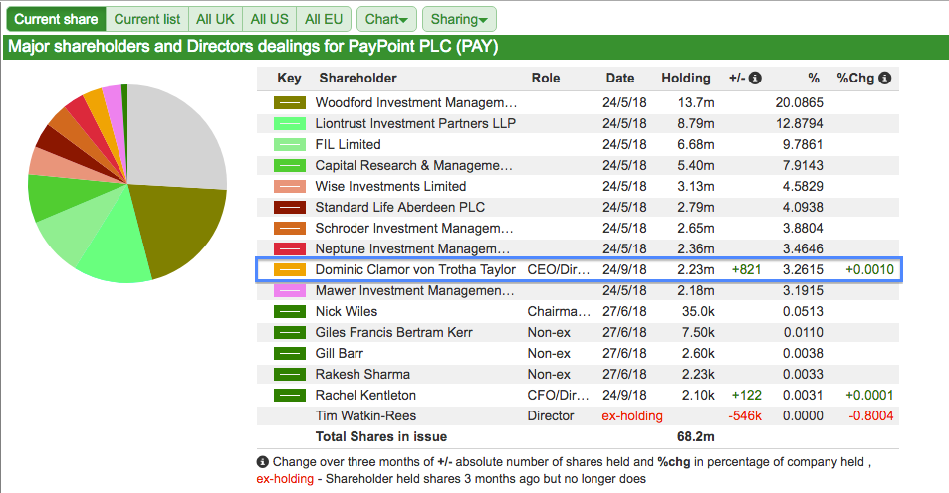
Task: Click the page title mentioning PayPoint PLC (PAY)
Action: pyautogui.click(x=253, y=47)
